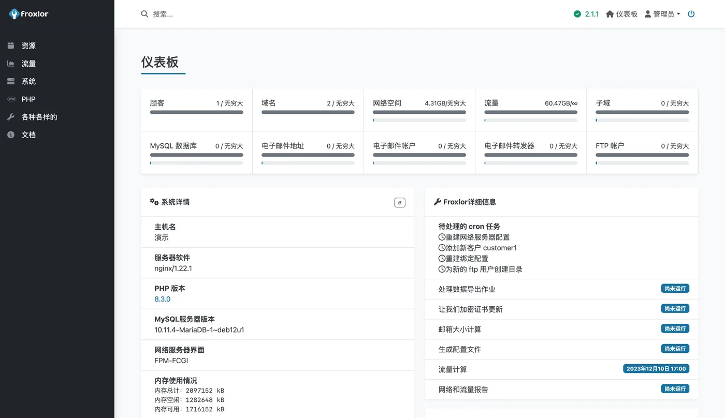Click the nginx/1.22.1 server software value
725x418 pixels.
173,268
